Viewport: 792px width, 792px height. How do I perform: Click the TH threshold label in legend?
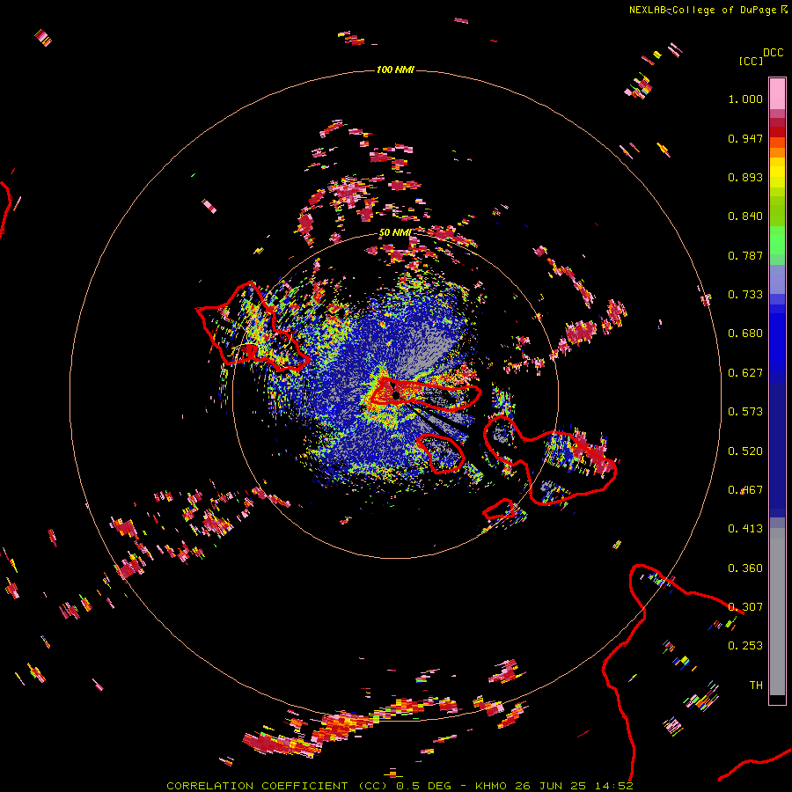756,686
